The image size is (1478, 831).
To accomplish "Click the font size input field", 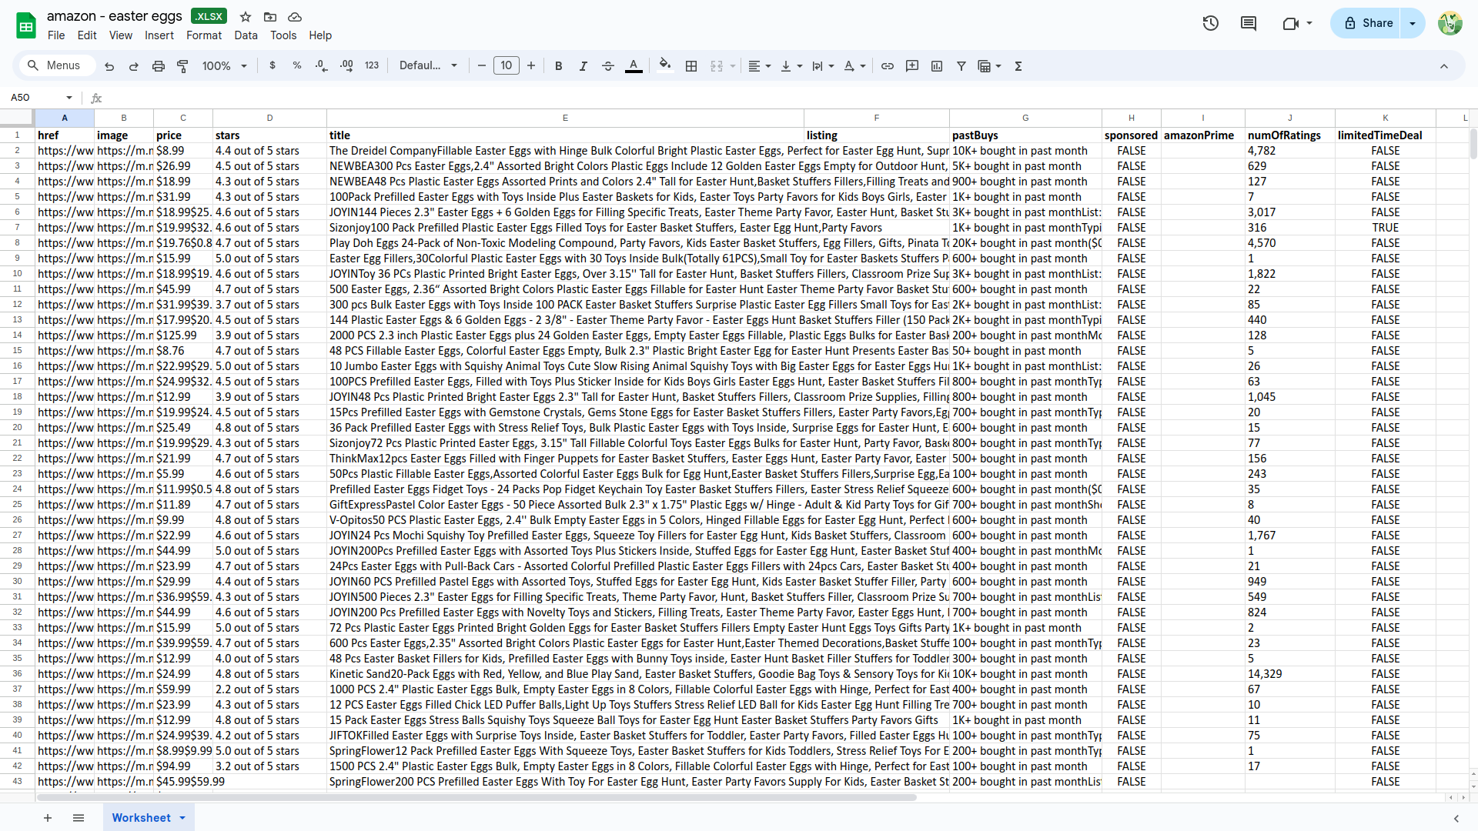I will pyautogui.click(x=507, y=66).
